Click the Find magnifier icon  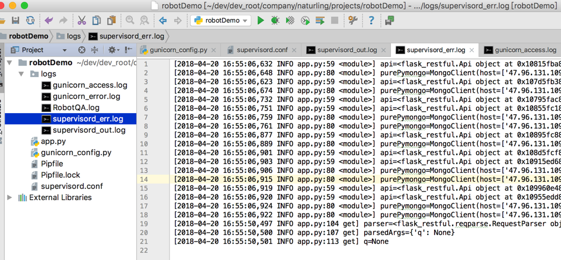[130, 20]
